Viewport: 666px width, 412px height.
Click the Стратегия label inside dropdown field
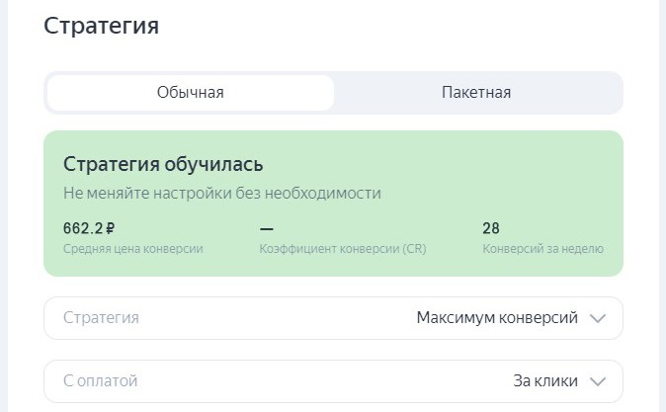[x=101, y=318]
